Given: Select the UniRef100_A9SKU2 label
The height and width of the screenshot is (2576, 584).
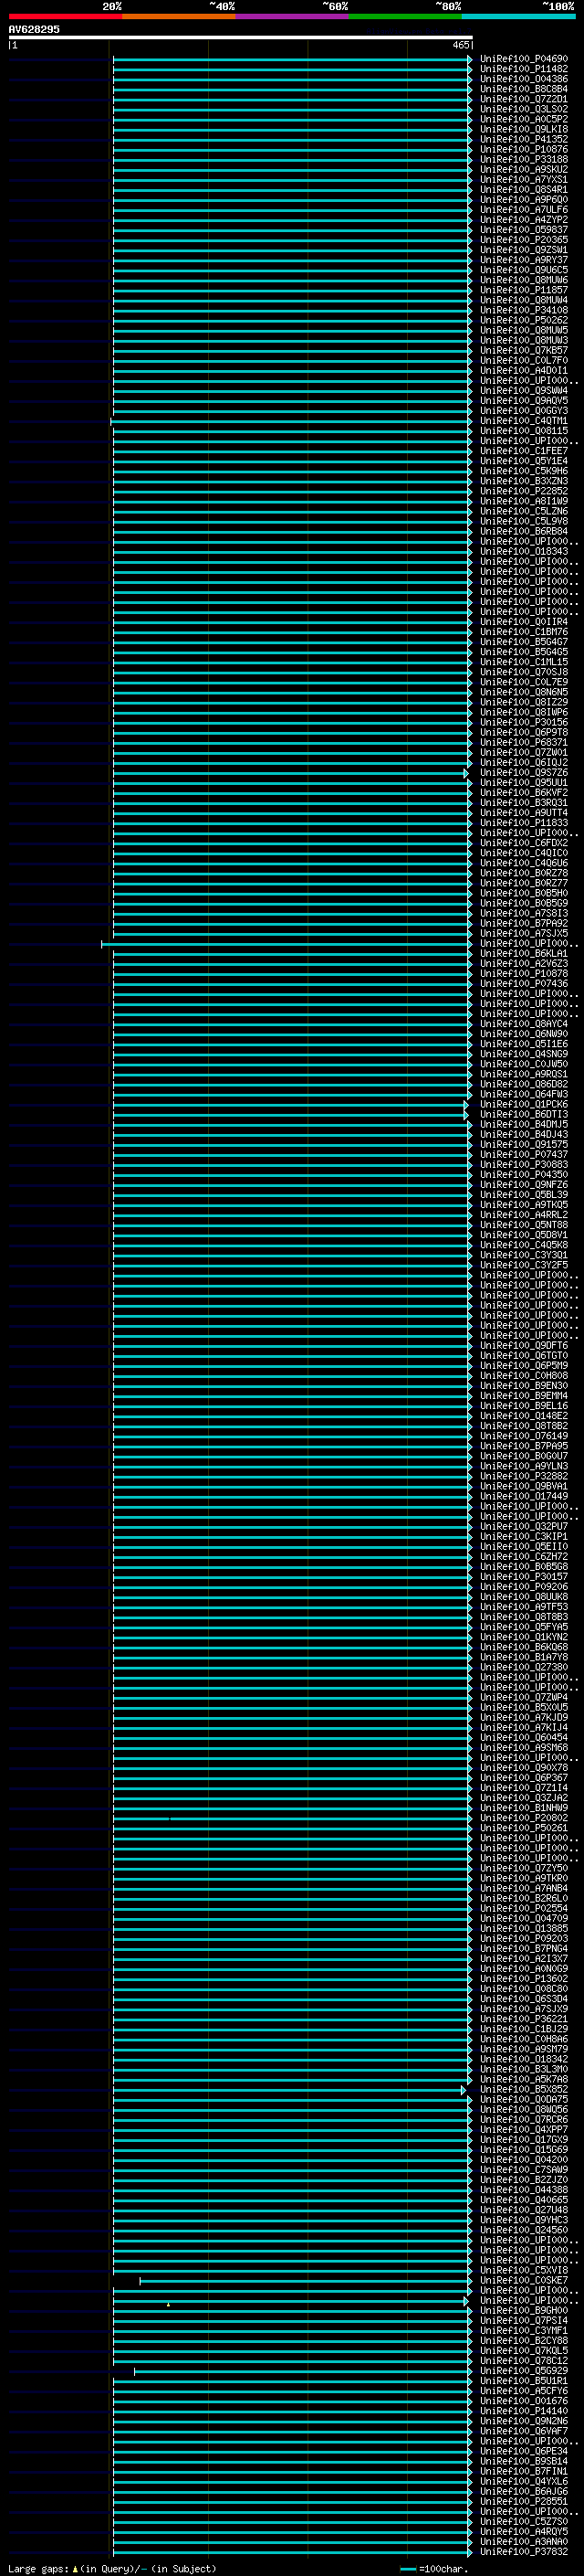Looking at the screenshot, I should point(523,170).
